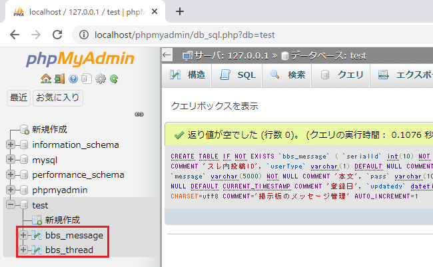Click the information_schema database icon
This screenshot has height=267, width=433.
(x=24, y=144)
